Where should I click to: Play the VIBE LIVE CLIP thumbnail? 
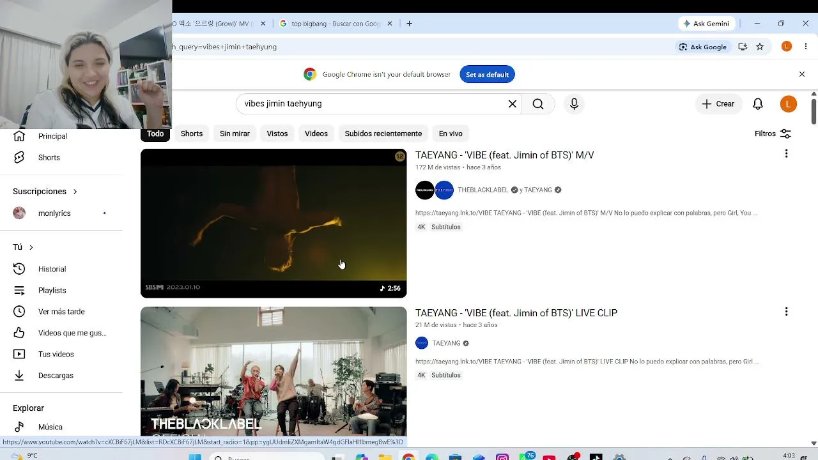pyautogui.click(x=274, y=372)
